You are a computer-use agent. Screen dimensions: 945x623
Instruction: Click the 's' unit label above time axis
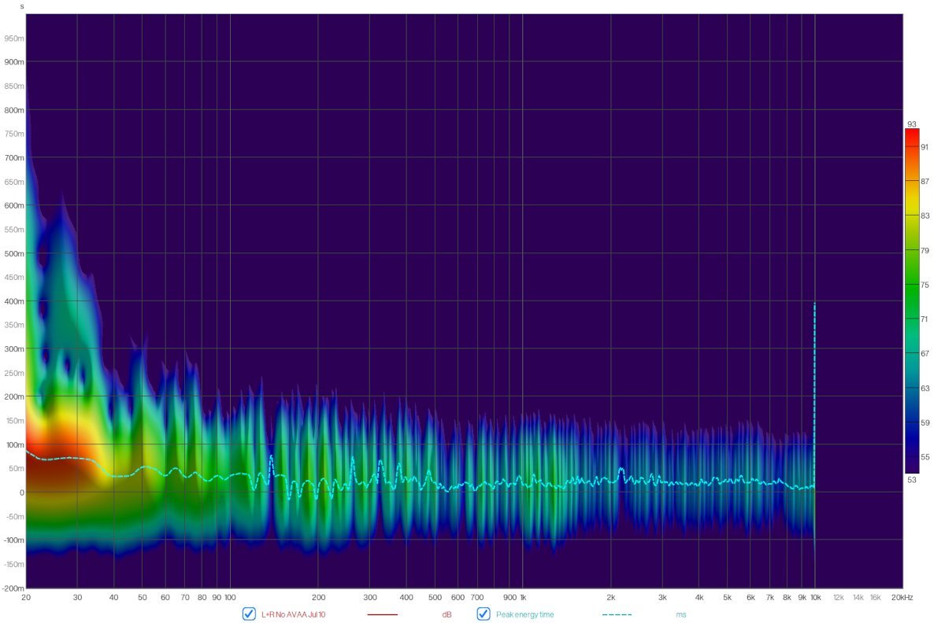(x=21, y=6)
